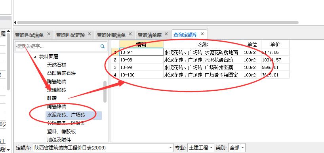Screen dimensions: 324x153
Task: Click unit price of row 10-97
Action: (x=275, y=52)
